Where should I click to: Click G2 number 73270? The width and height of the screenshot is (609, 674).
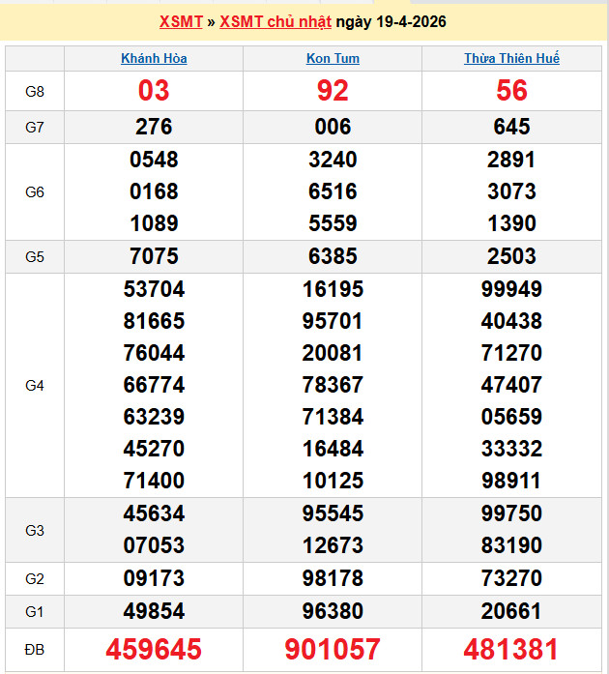(x=511, y=578)
